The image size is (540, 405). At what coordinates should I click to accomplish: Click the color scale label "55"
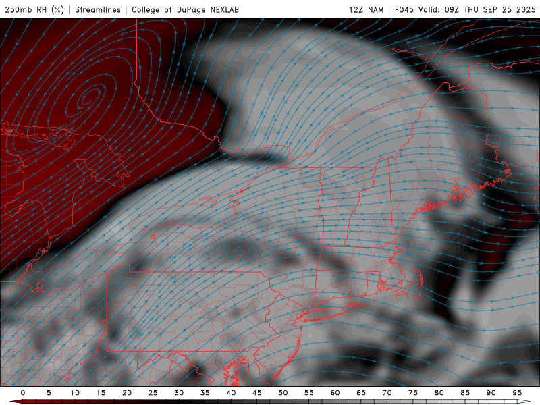pos(309,393)
